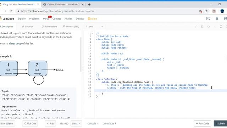The height and width of the screenshot is (128, 227).
Task: Click 'public Node() {}' on line 8
Action: (112, 54)
